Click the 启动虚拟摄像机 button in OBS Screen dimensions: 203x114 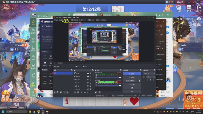point(130,81)
